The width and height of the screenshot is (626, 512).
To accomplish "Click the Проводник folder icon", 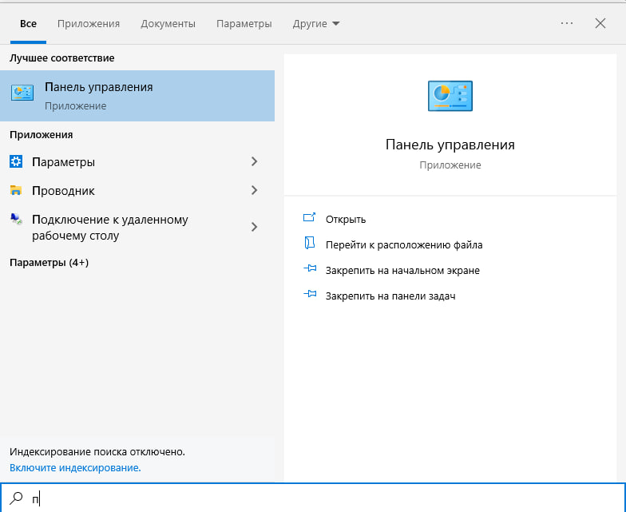I will coord(16,190).
